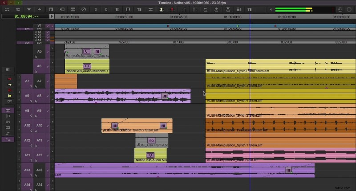Viewport: 356px width, 191px height.
Task: Open the audio settings icon in the toolbar
Action: (x=7, y=9)
